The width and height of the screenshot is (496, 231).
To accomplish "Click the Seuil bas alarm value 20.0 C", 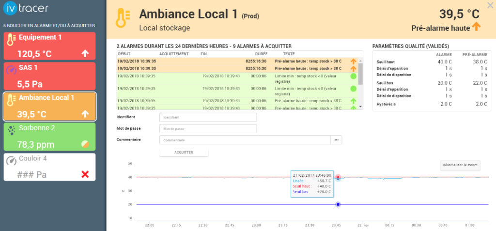I will coord(445,83).
